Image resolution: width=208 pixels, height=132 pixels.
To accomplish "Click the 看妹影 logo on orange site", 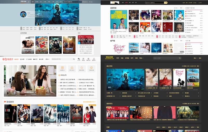I will coord(8,59).
